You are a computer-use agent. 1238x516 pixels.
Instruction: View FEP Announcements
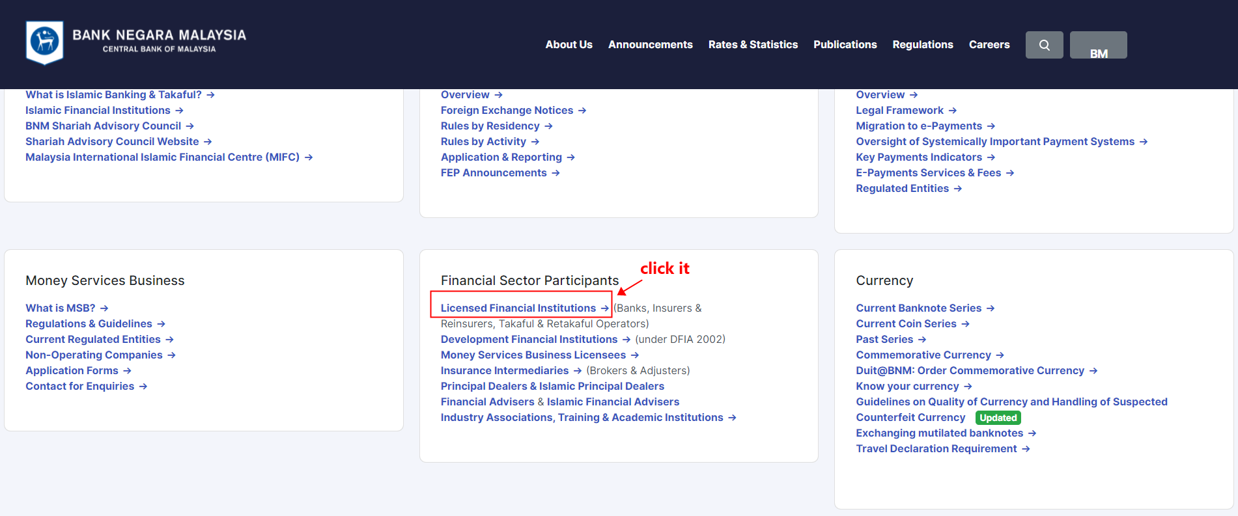click(500, 173)
